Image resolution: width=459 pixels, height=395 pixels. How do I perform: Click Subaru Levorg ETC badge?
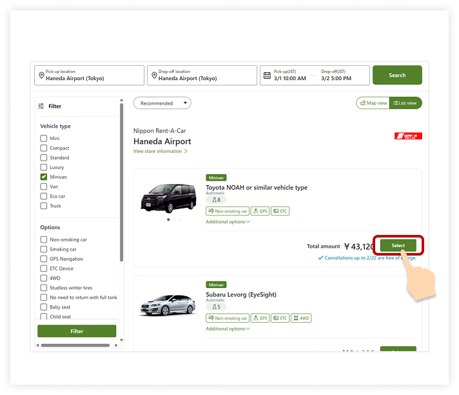coord(280,318)
